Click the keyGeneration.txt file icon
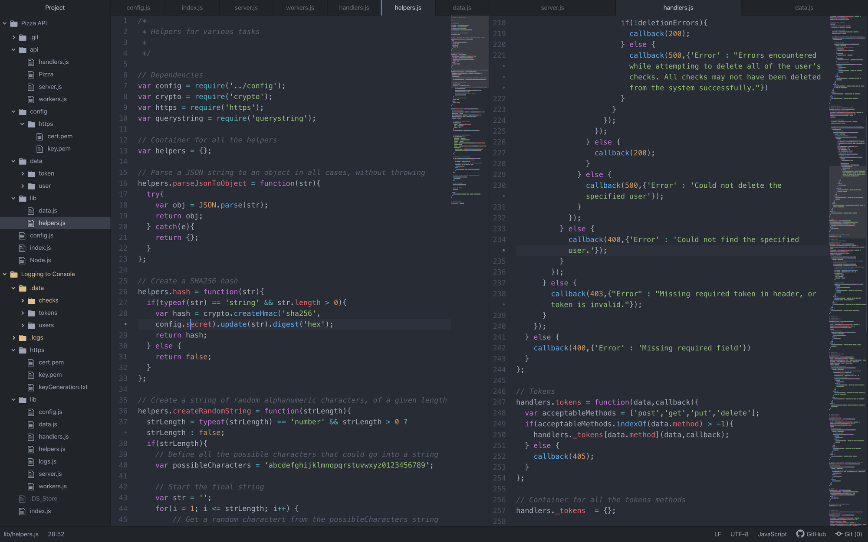The image size is (868, 542). [x=31, y=387]
